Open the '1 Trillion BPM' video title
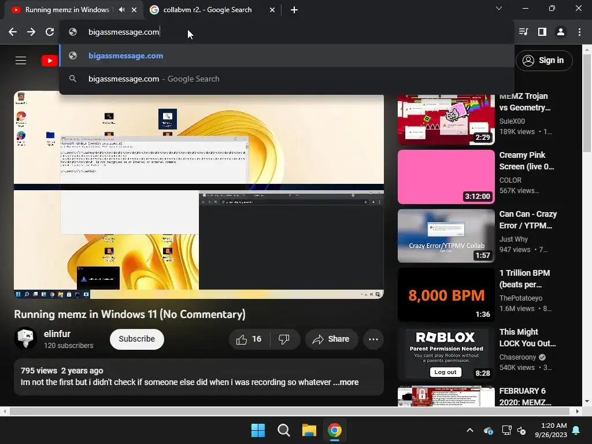The image size is (592, 444). 524,279
